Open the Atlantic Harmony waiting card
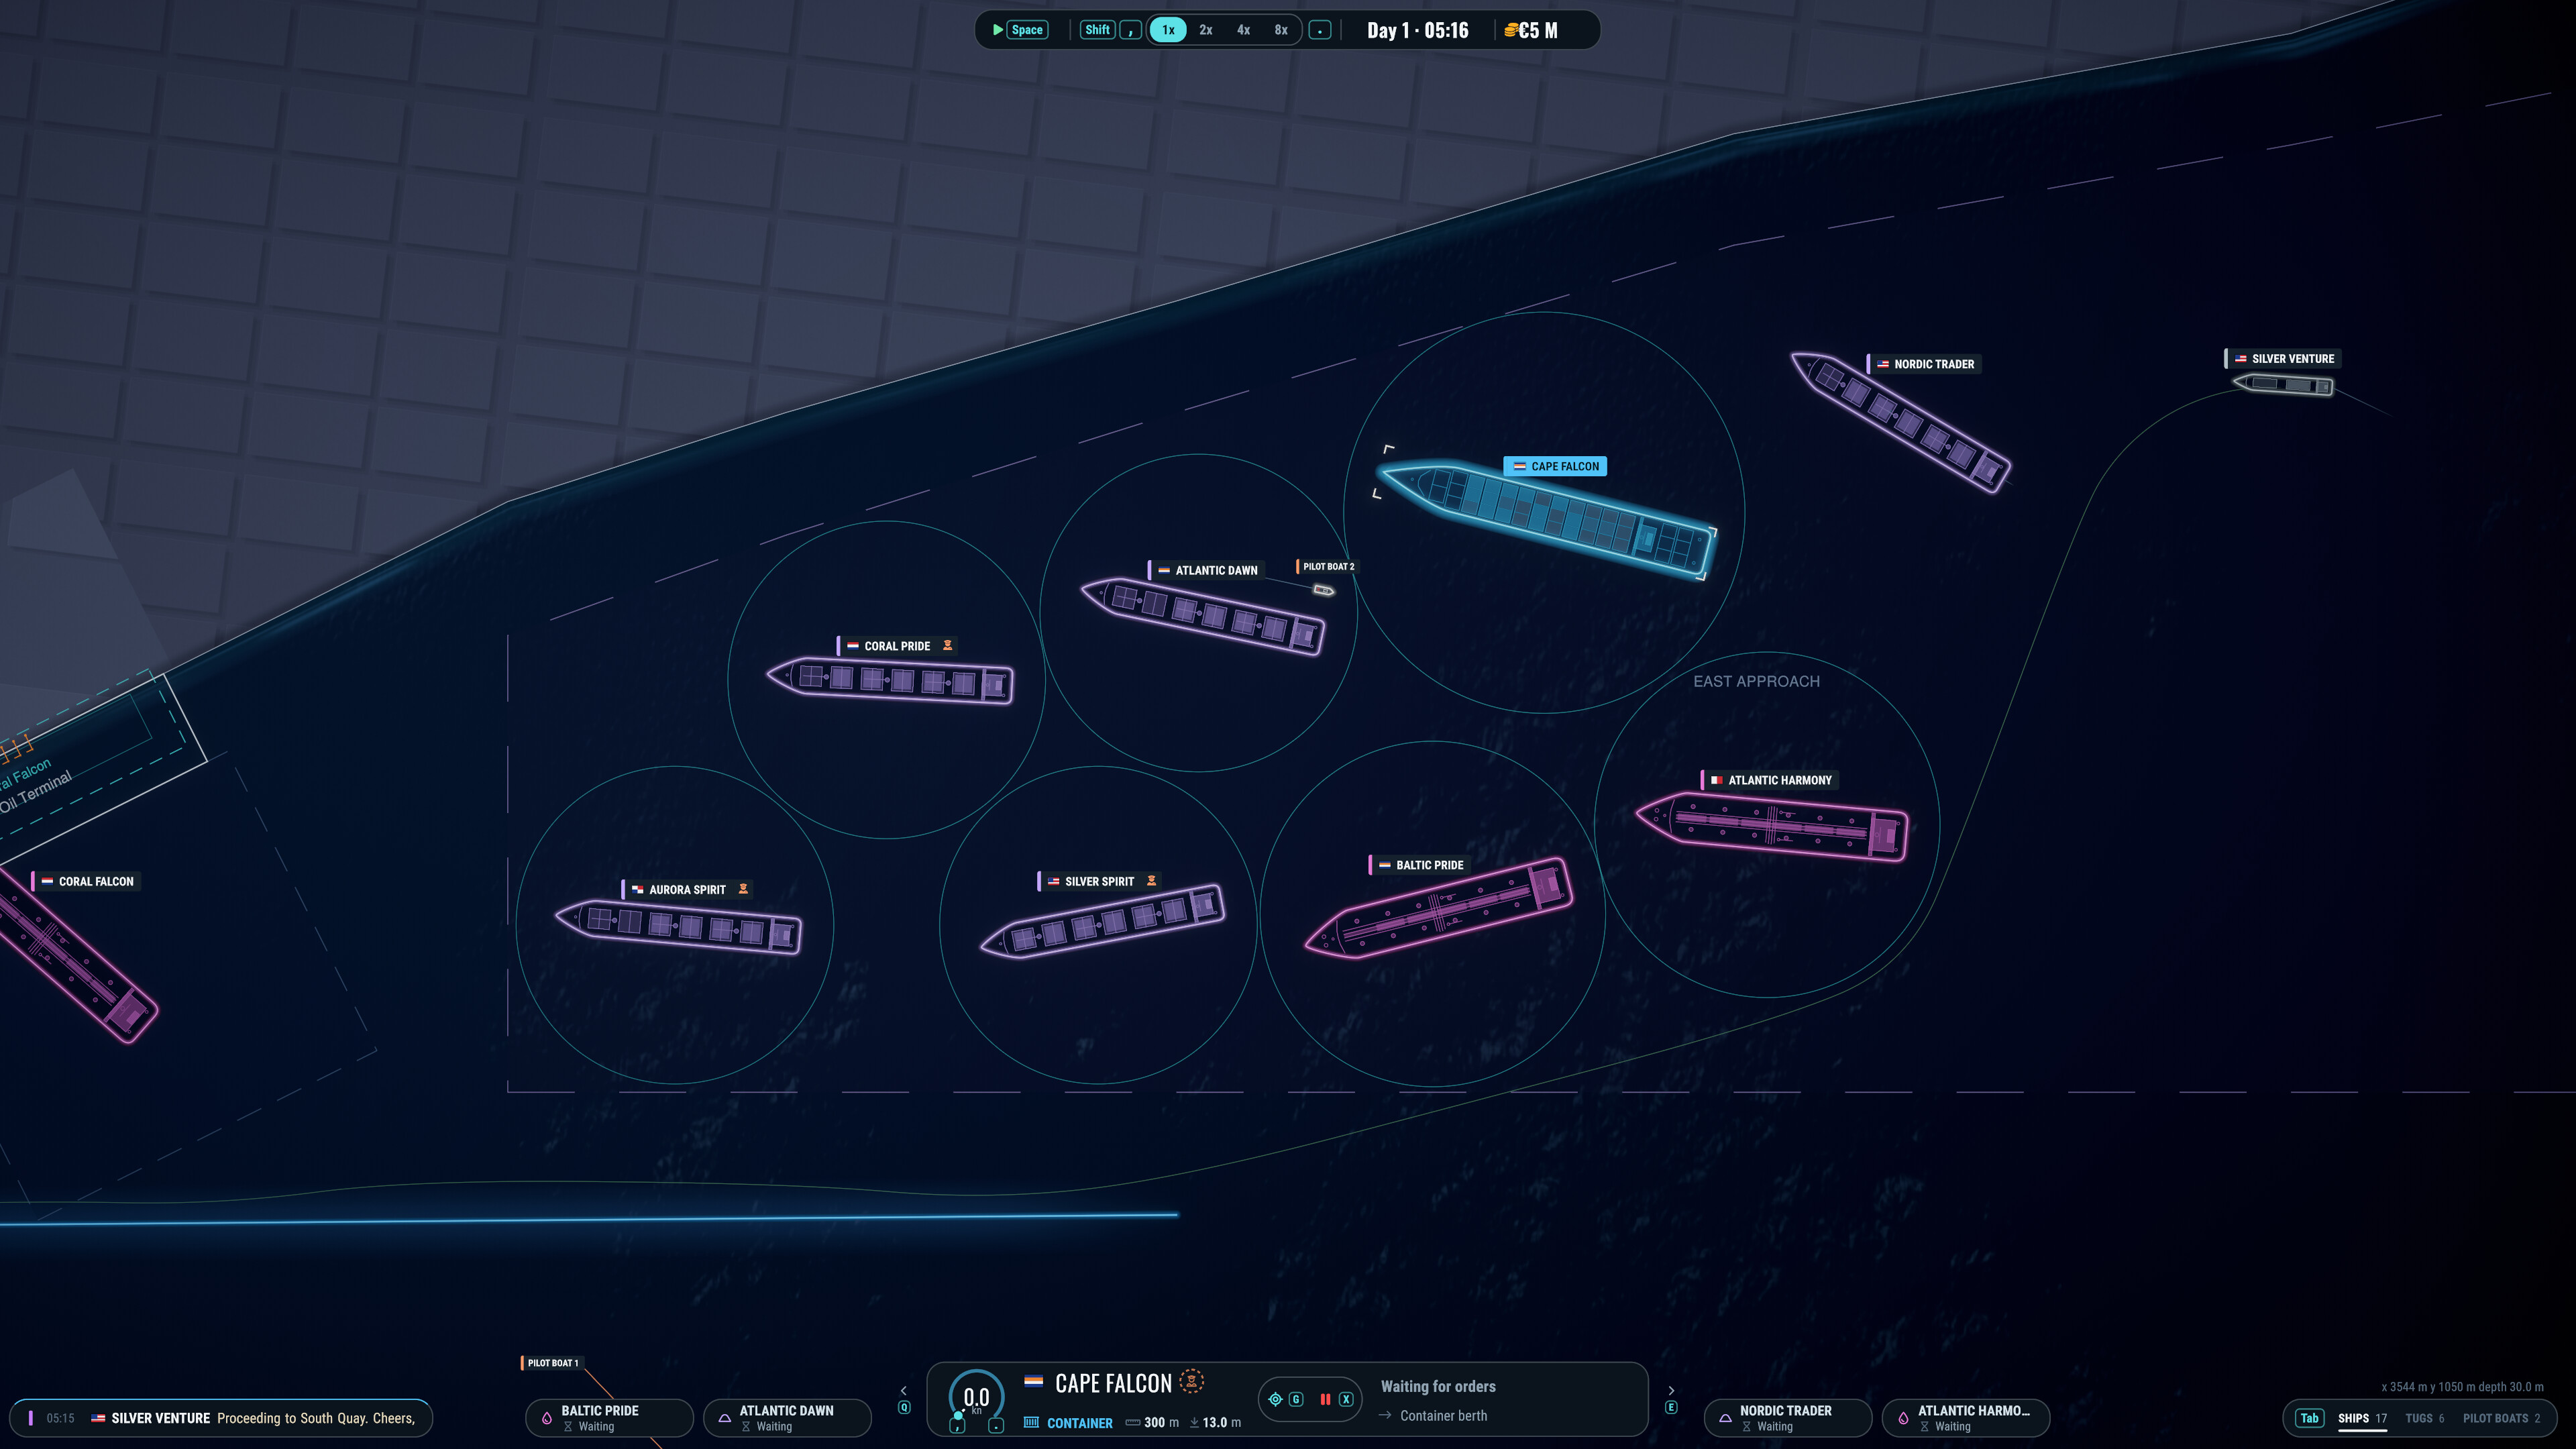Viewport: 2576px width, 1449px height. tap(1965, 1417)
